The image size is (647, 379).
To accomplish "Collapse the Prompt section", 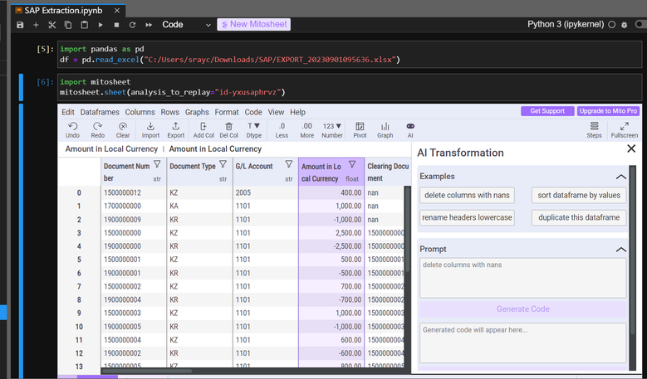I will [x=620, y=250].
